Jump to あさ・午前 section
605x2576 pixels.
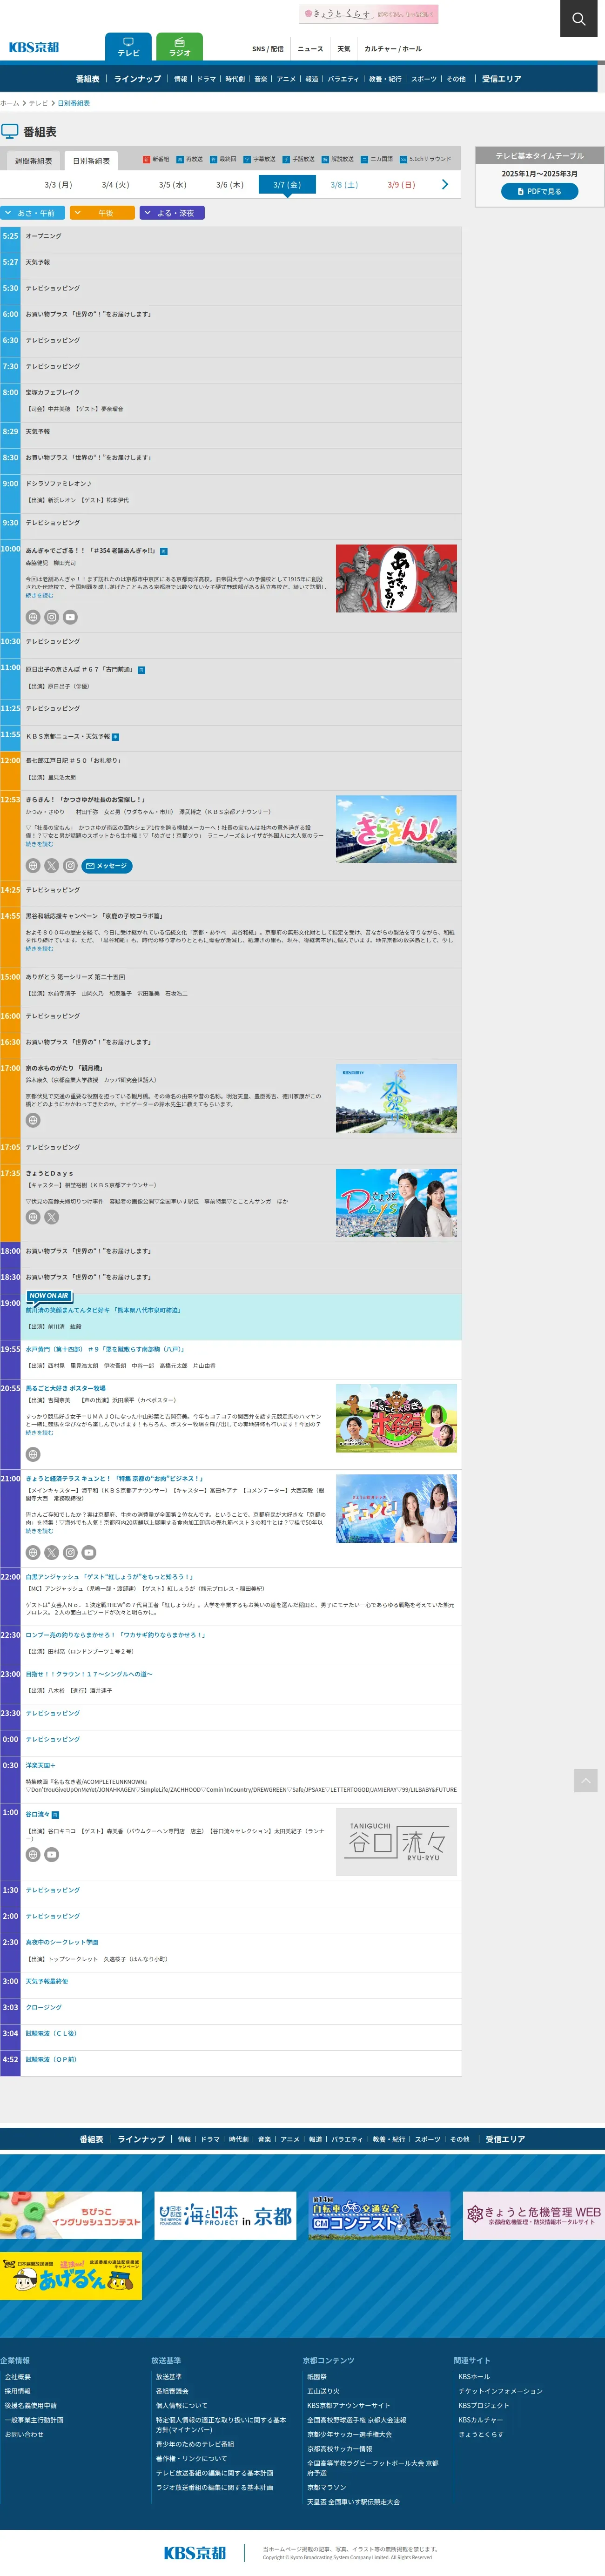pos(33,213)
